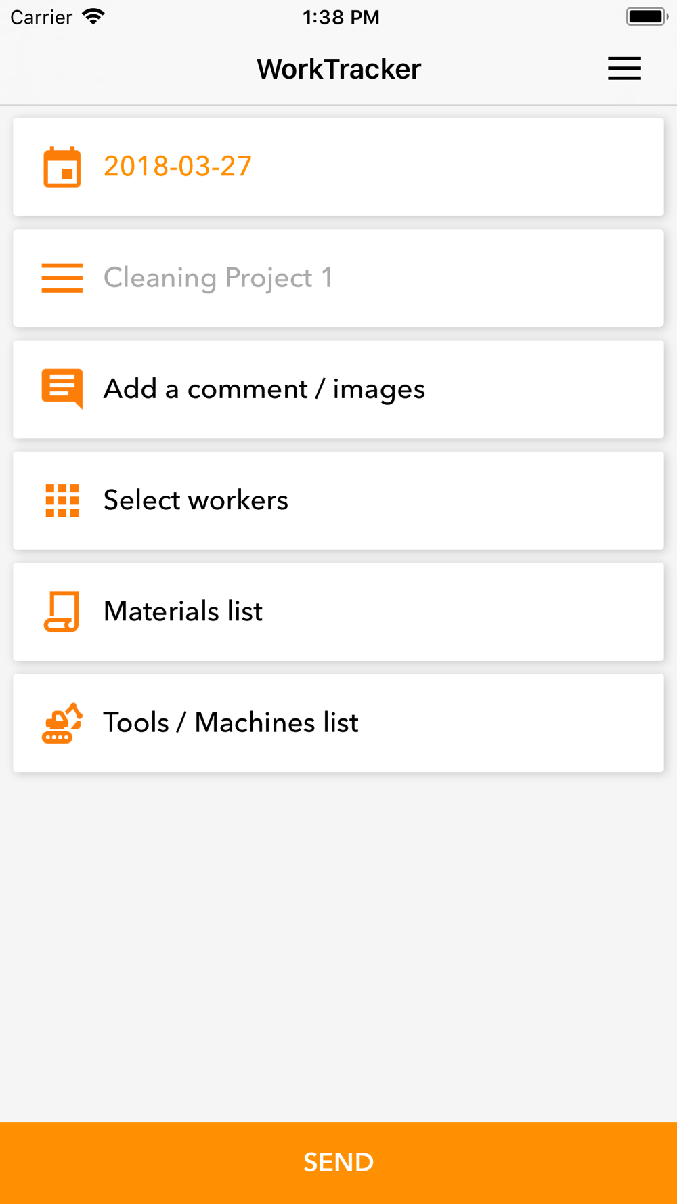Open the hamburger menu
677x1204 pixels.
624,68
